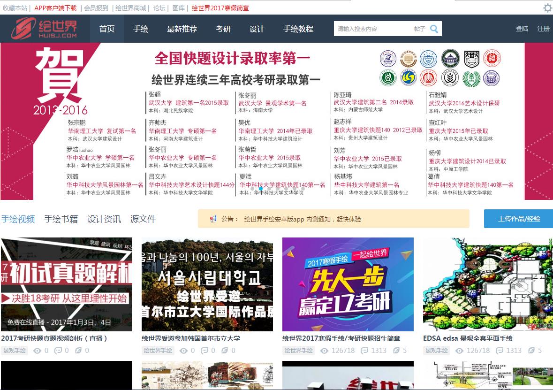Open the 绘世界手绘安卓版app 内测通知 announcement
This screenshot has width=553, height=390.
tap(303, 219)
